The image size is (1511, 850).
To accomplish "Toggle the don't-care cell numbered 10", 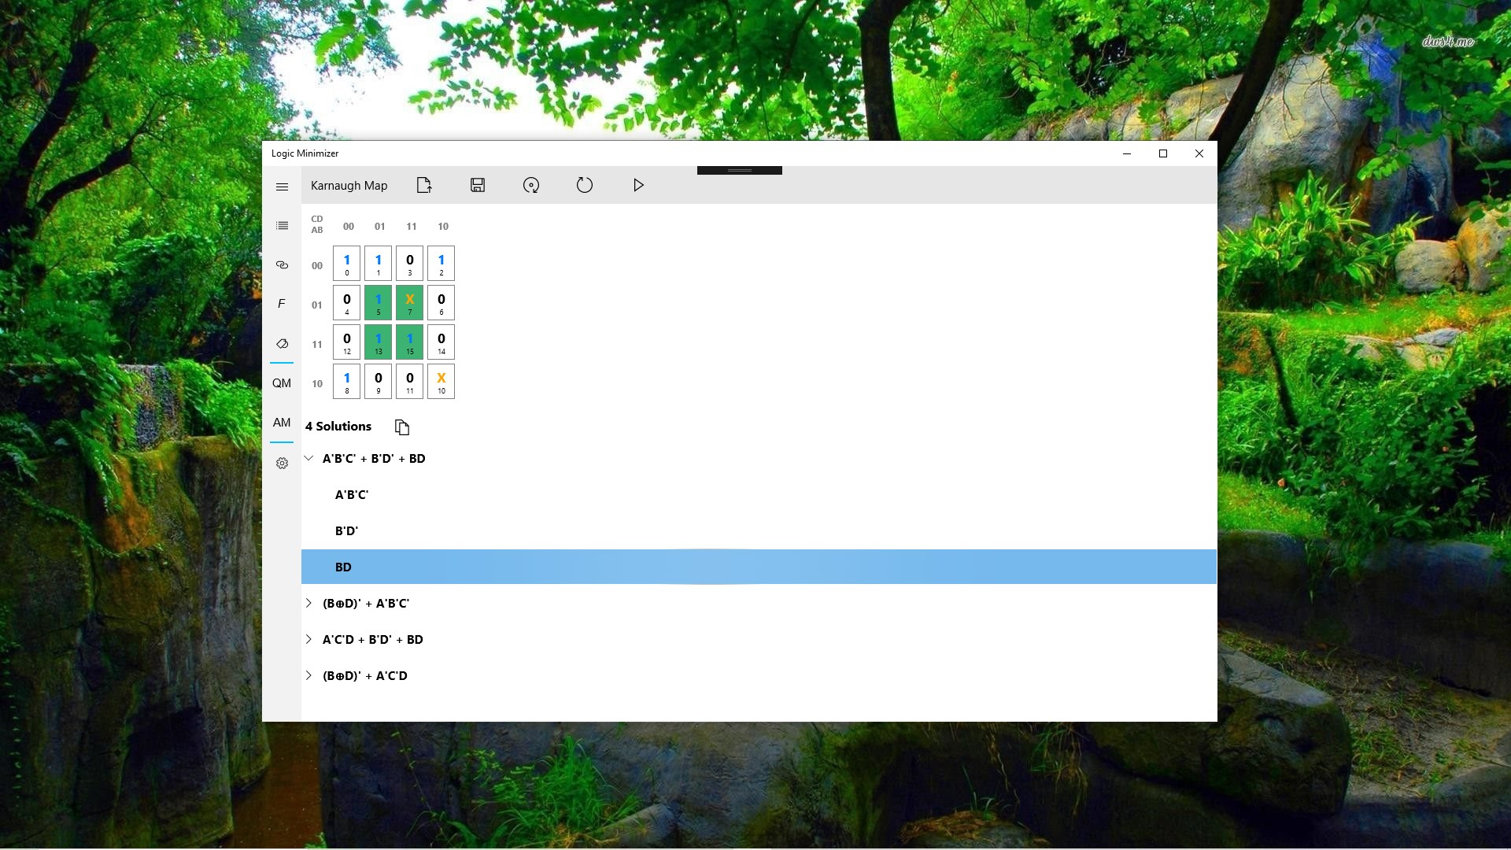I will pyautogui.click(x=441, y=382).
